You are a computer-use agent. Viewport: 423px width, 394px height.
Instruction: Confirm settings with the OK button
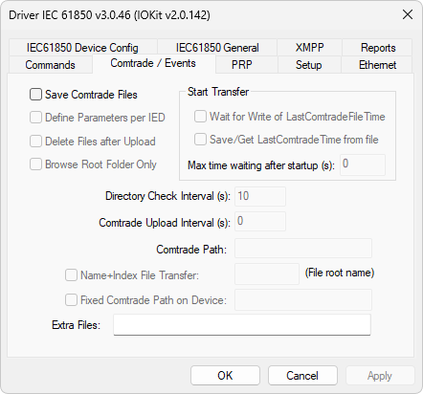coord(225,375)
